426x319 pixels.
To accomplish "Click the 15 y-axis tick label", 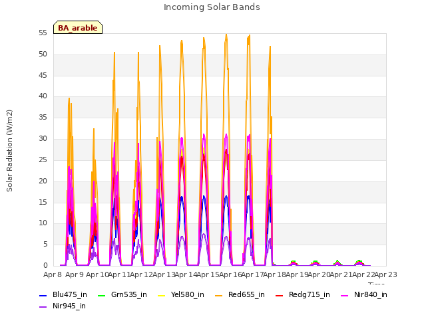I will pyautogui.click(x=43, y=202).
